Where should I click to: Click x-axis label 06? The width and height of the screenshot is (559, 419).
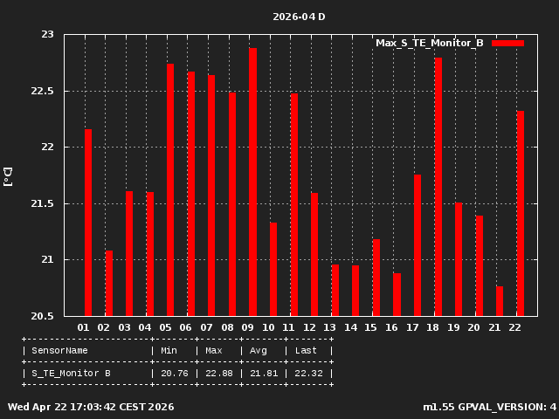coord(186,327)
